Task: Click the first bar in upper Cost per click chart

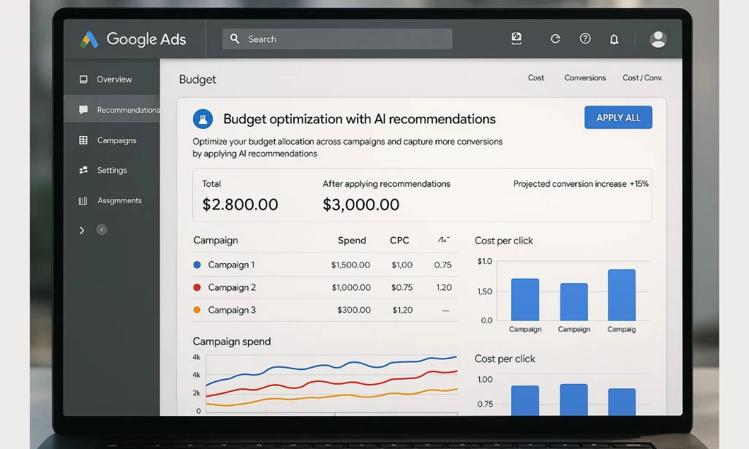Action: click(525, 300)
